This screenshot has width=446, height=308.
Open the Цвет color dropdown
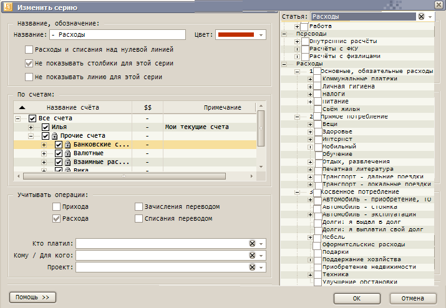tap(261, 35)
